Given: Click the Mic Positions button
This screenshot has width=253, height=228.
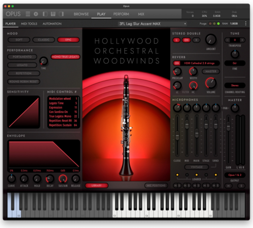Looking at the screenshot, I should (156, 185).
